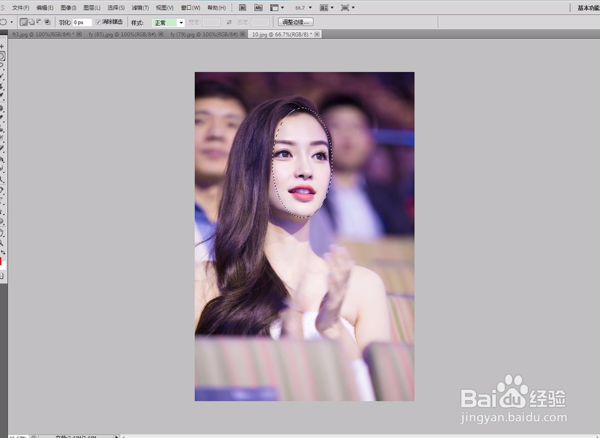600x438 pixels.
Task: Open Mini Bridge with the Mb icon
Action: (258, 7)
